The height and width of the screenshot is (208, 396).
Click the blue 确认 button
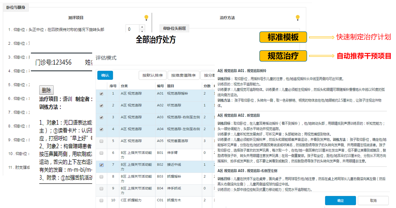pos(105,75)
